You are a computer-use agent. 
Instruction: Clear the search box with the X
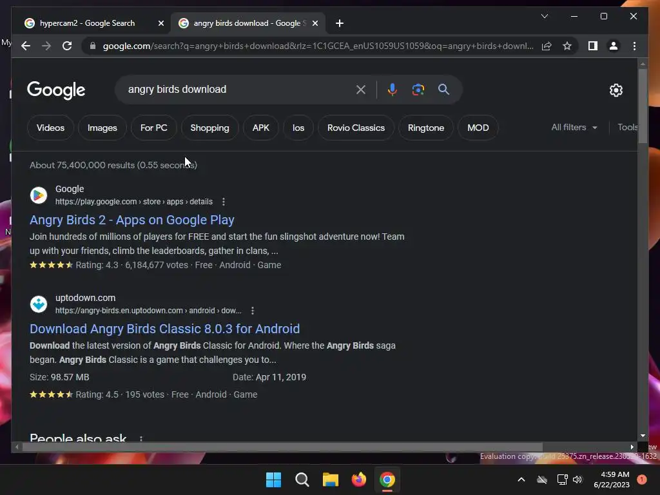pos(361,89)
